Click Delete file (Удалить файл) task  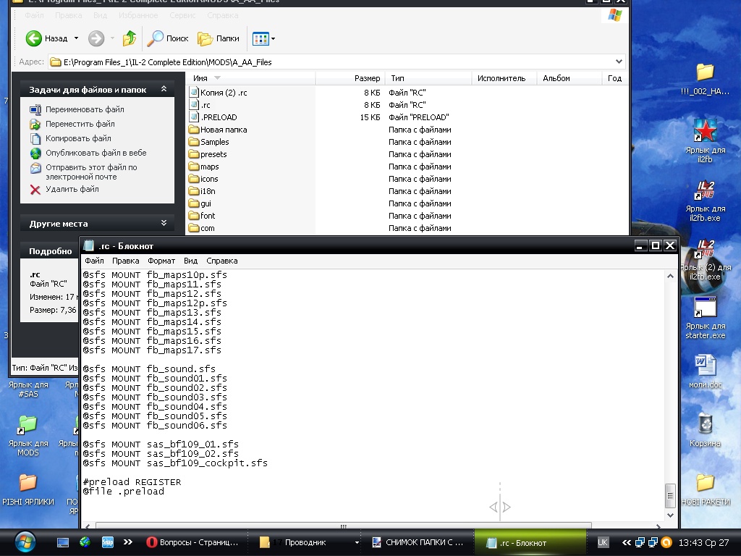(x=72, y=189)
